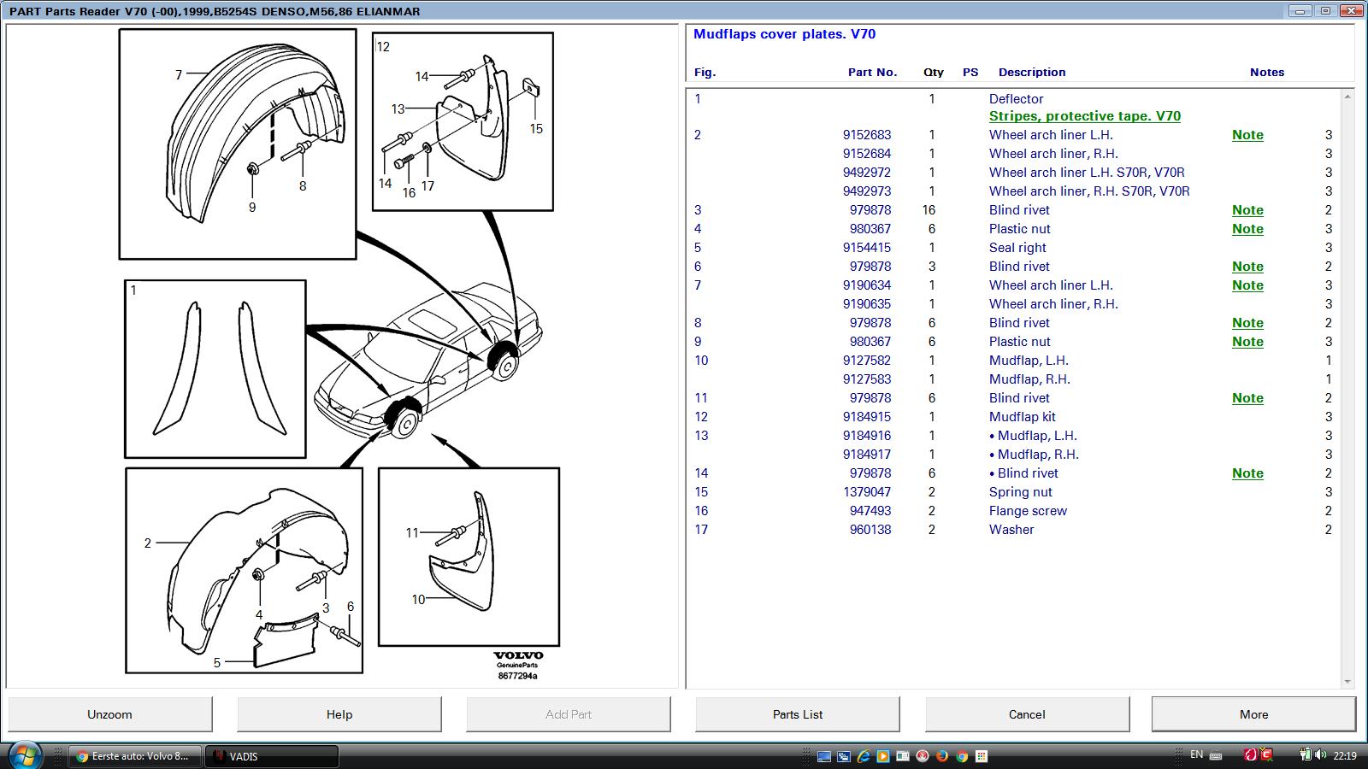The width and height of the screenshot is (1368, 769).
Task: Click the Cancel button
Action: click(x=1026, y=714)
